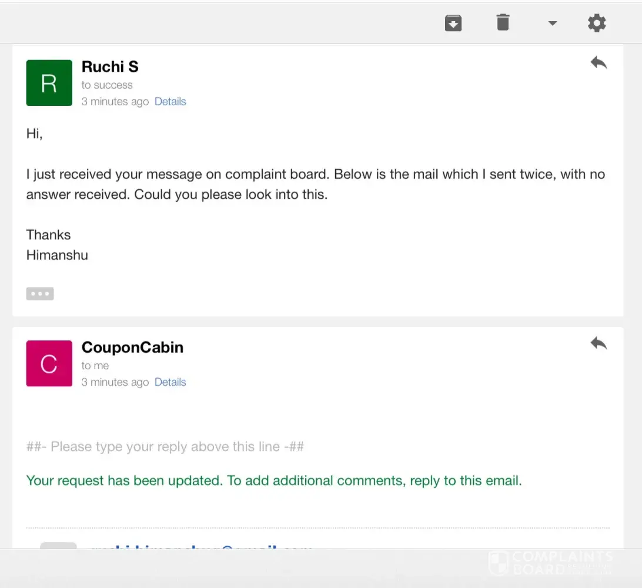Click the 'to success' recipient line
The image size is (642, 588).
click(x=107, y=85)
